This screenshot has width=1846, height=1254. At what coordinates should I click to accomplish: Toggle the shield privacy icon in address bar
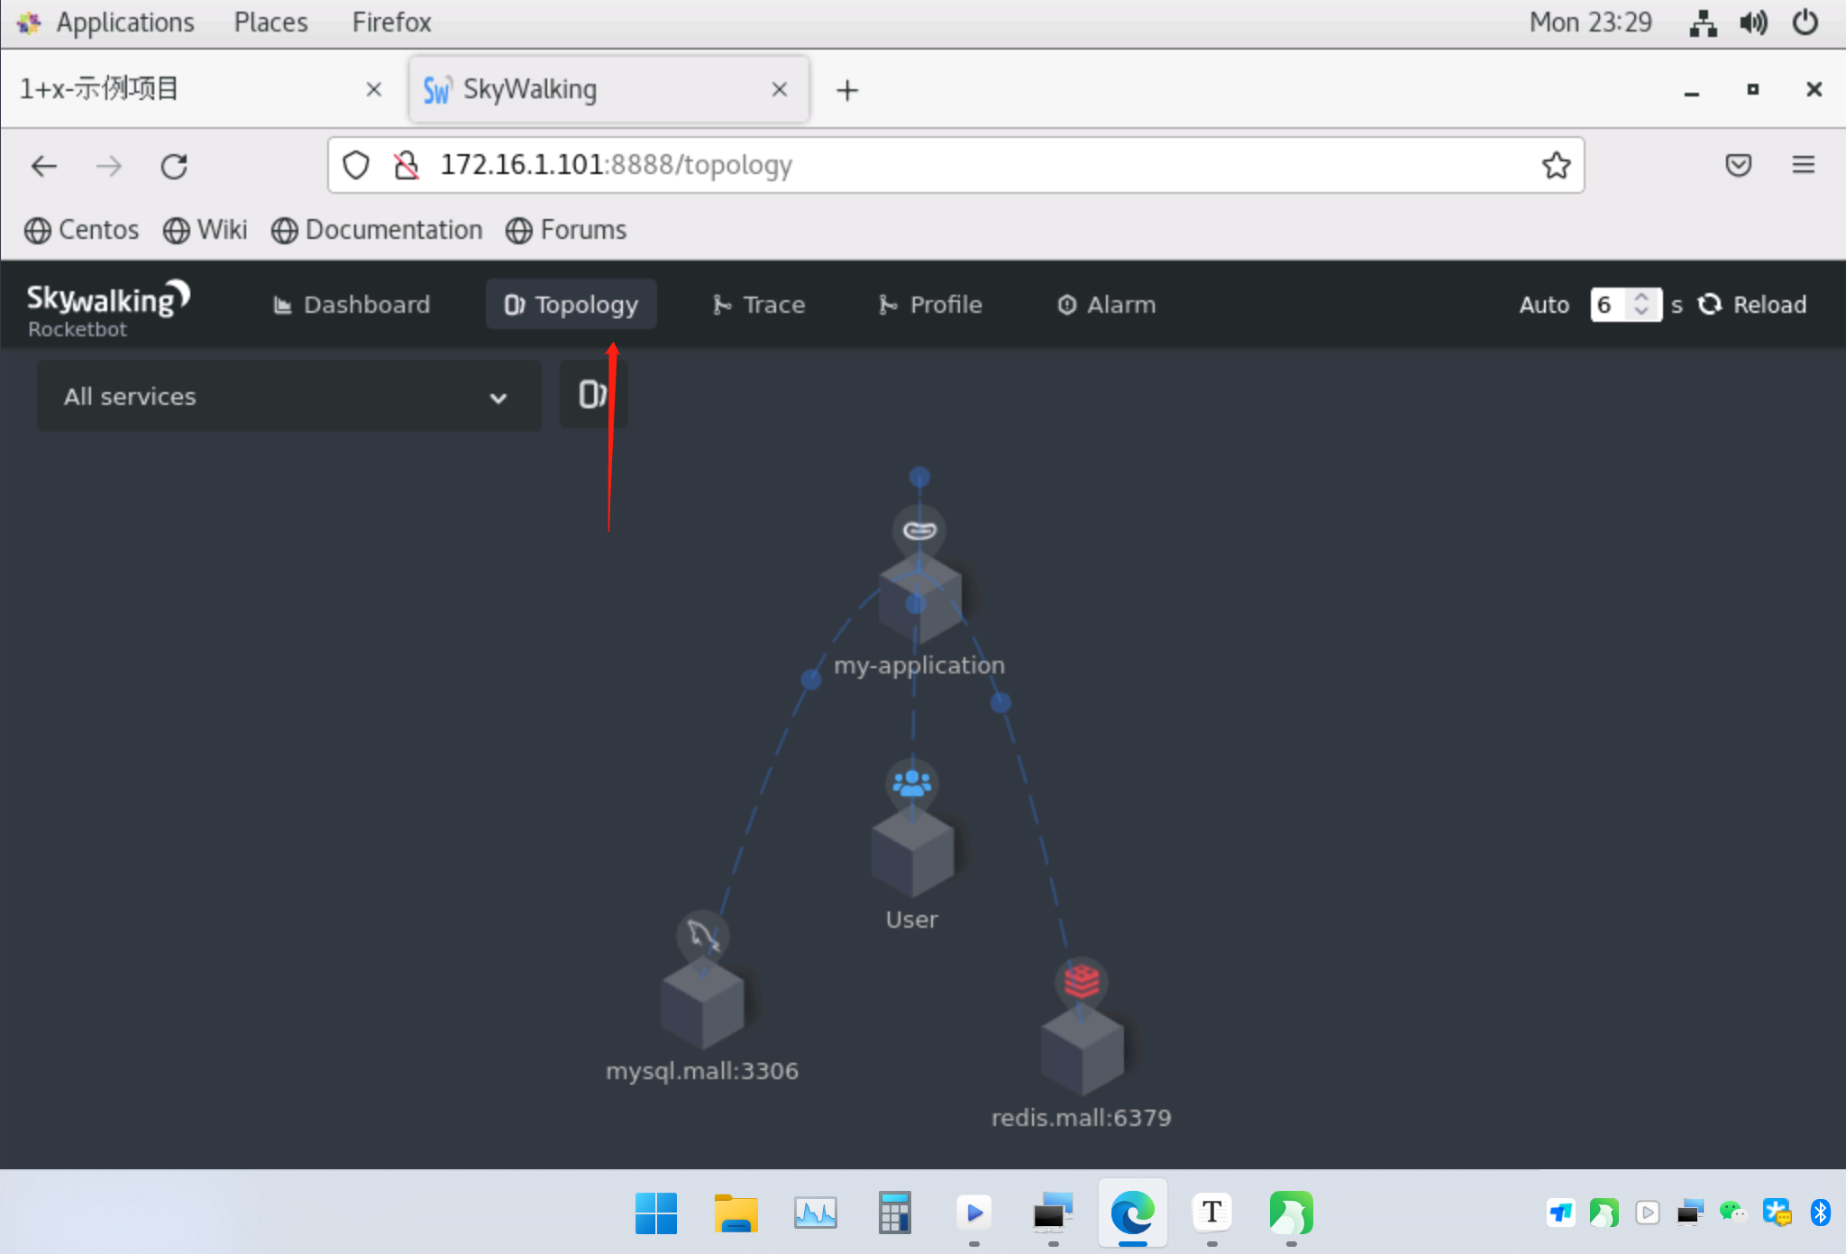coord(356,165)
